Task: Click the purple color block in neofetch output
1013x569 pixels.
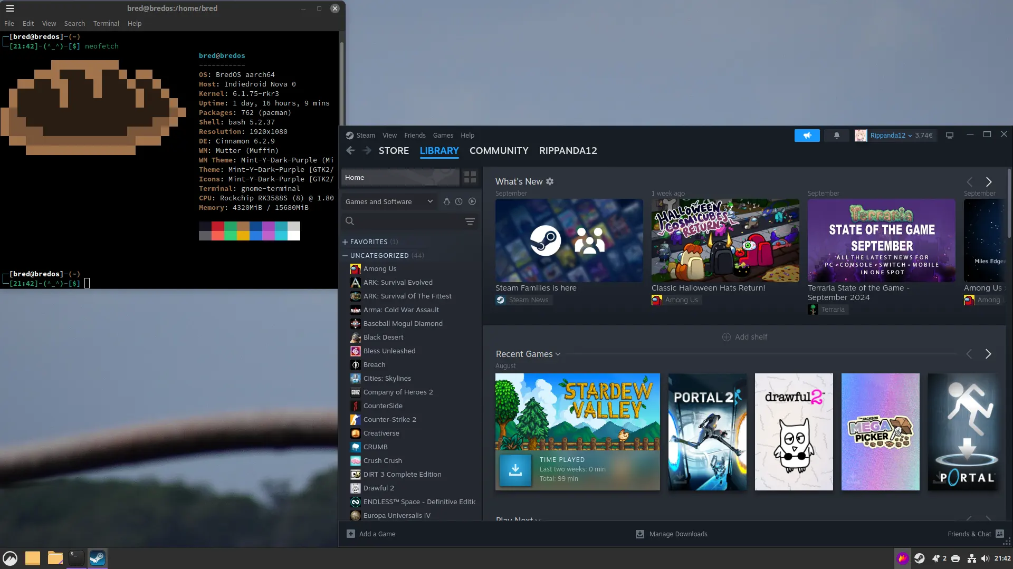Action: pyautogui.click(x=269, y=226)
